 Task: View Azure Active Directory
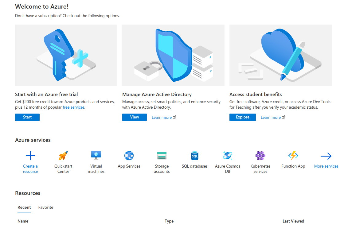tap(134, 117)
